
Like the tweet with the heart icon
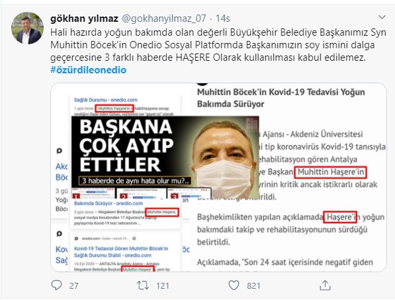[234, 285]
